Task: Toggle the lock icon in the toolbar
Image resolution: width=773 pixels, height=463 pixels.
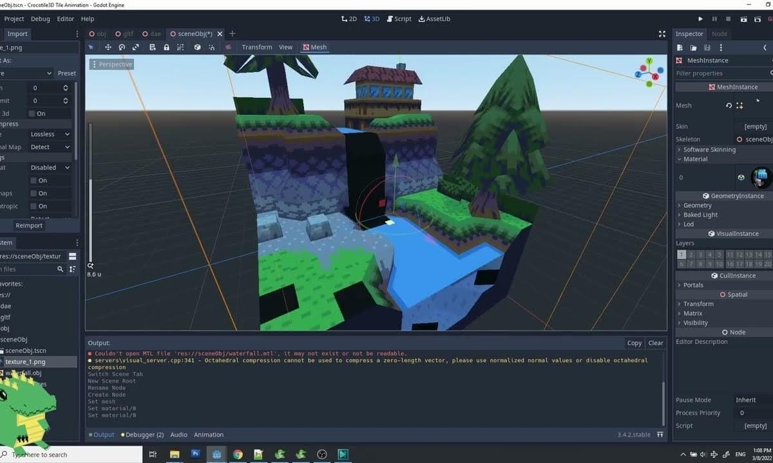Action: [x=167, y=47]
